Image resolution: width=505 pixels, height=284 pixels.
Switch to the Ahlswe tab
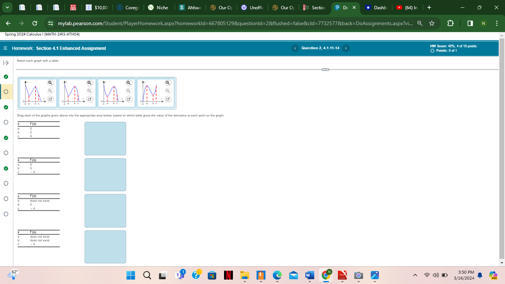point(190,7)
